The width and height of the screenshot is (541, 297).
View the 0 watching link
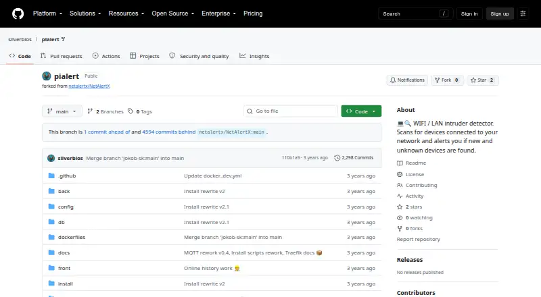(415, 218)
